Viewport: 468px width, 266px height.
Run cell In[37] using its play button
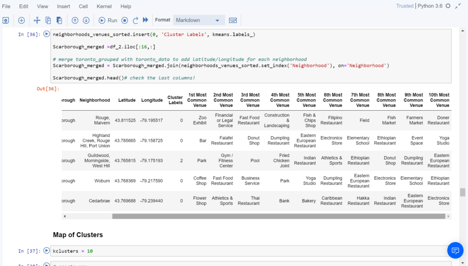[x=46, y=250]
